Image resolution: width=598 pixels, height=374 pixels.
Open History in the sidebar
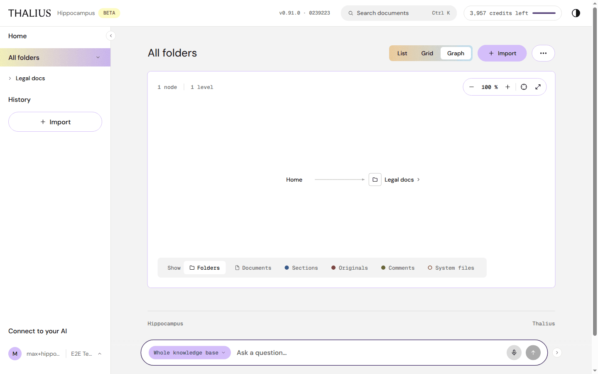pyautogui.click(x=20, y=100)
